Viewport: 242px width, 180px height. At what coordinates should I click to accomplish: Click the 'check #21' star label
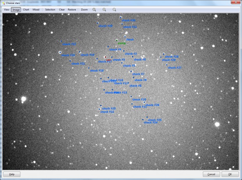point(78,64)
